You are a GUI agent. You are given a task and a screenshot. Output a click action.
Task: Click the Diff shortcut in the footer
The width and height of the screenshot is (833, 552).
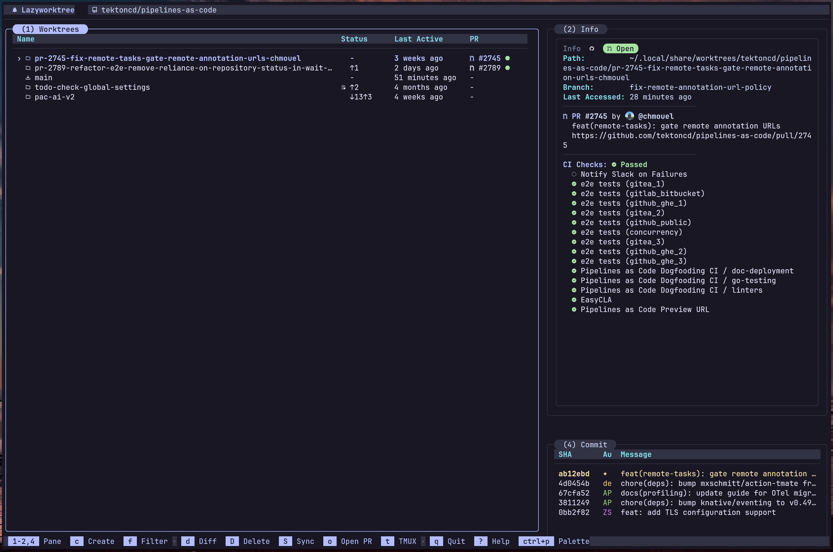point(199,541)
